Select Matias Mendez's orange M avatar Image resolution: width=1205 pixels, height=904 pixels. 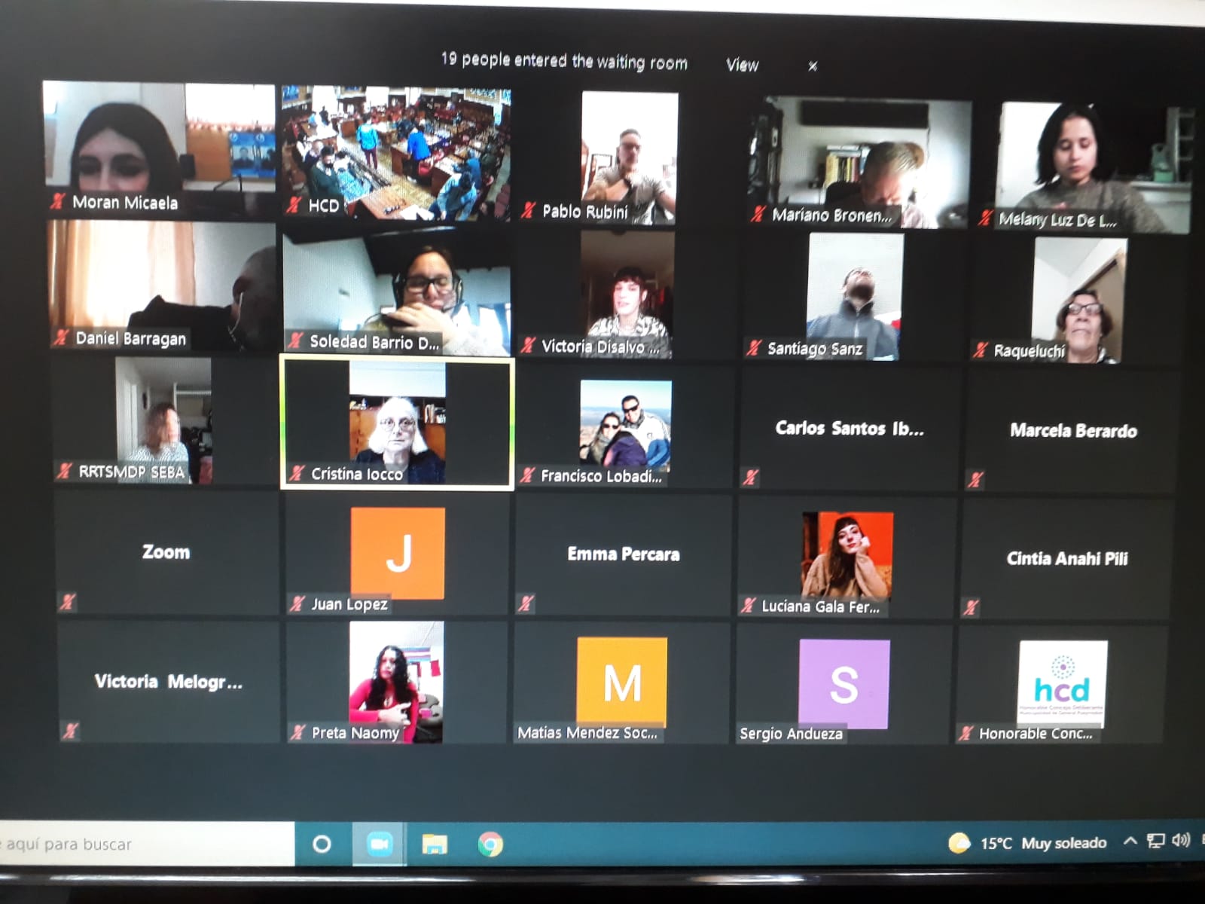pyautogui.click(x=622, y=682)
